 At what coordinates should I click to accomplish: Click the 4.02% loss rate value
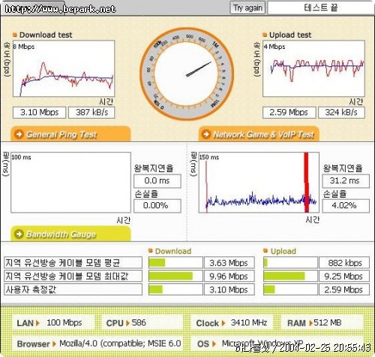(346, 206)
